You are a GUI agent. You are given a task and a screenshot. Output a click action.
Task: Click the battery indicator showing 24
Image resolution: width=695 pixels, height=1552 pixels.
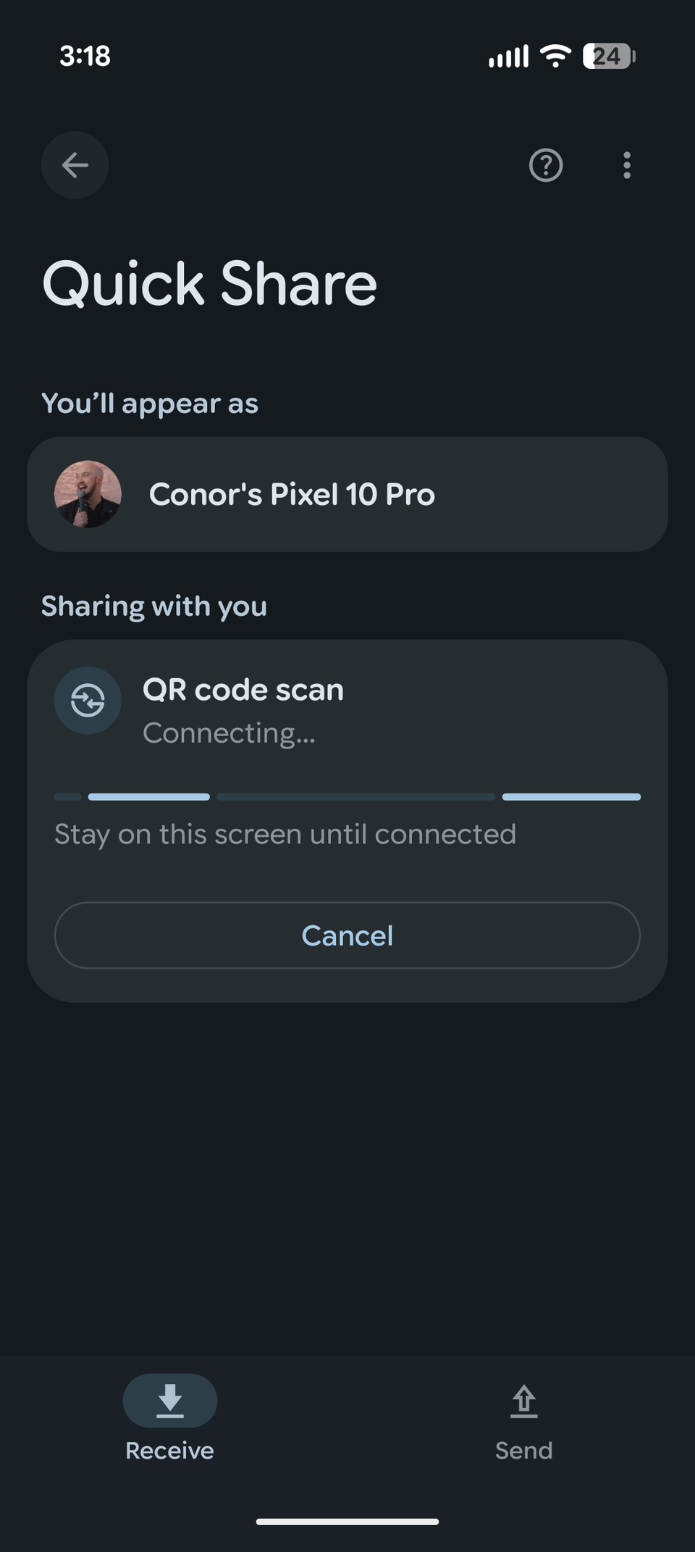pos(607,56)
